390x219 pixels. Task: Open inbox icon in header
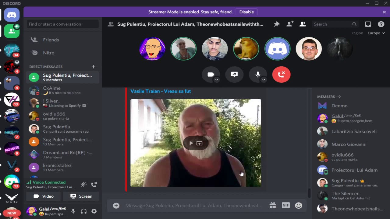pyautogui.click(x=368, y=24)
